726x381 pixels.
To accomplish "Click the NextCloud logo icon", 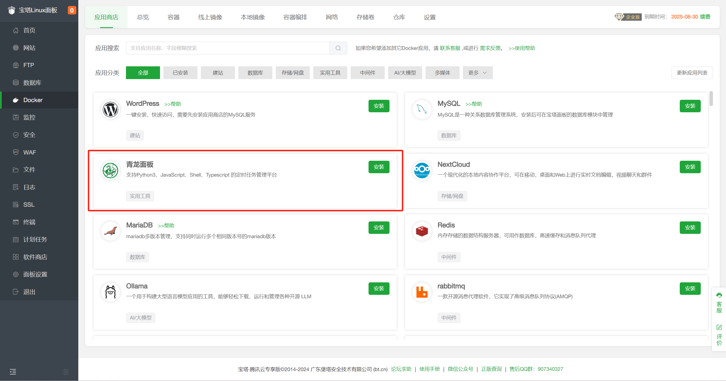I will pyautogui.click(x=422, y=170).
